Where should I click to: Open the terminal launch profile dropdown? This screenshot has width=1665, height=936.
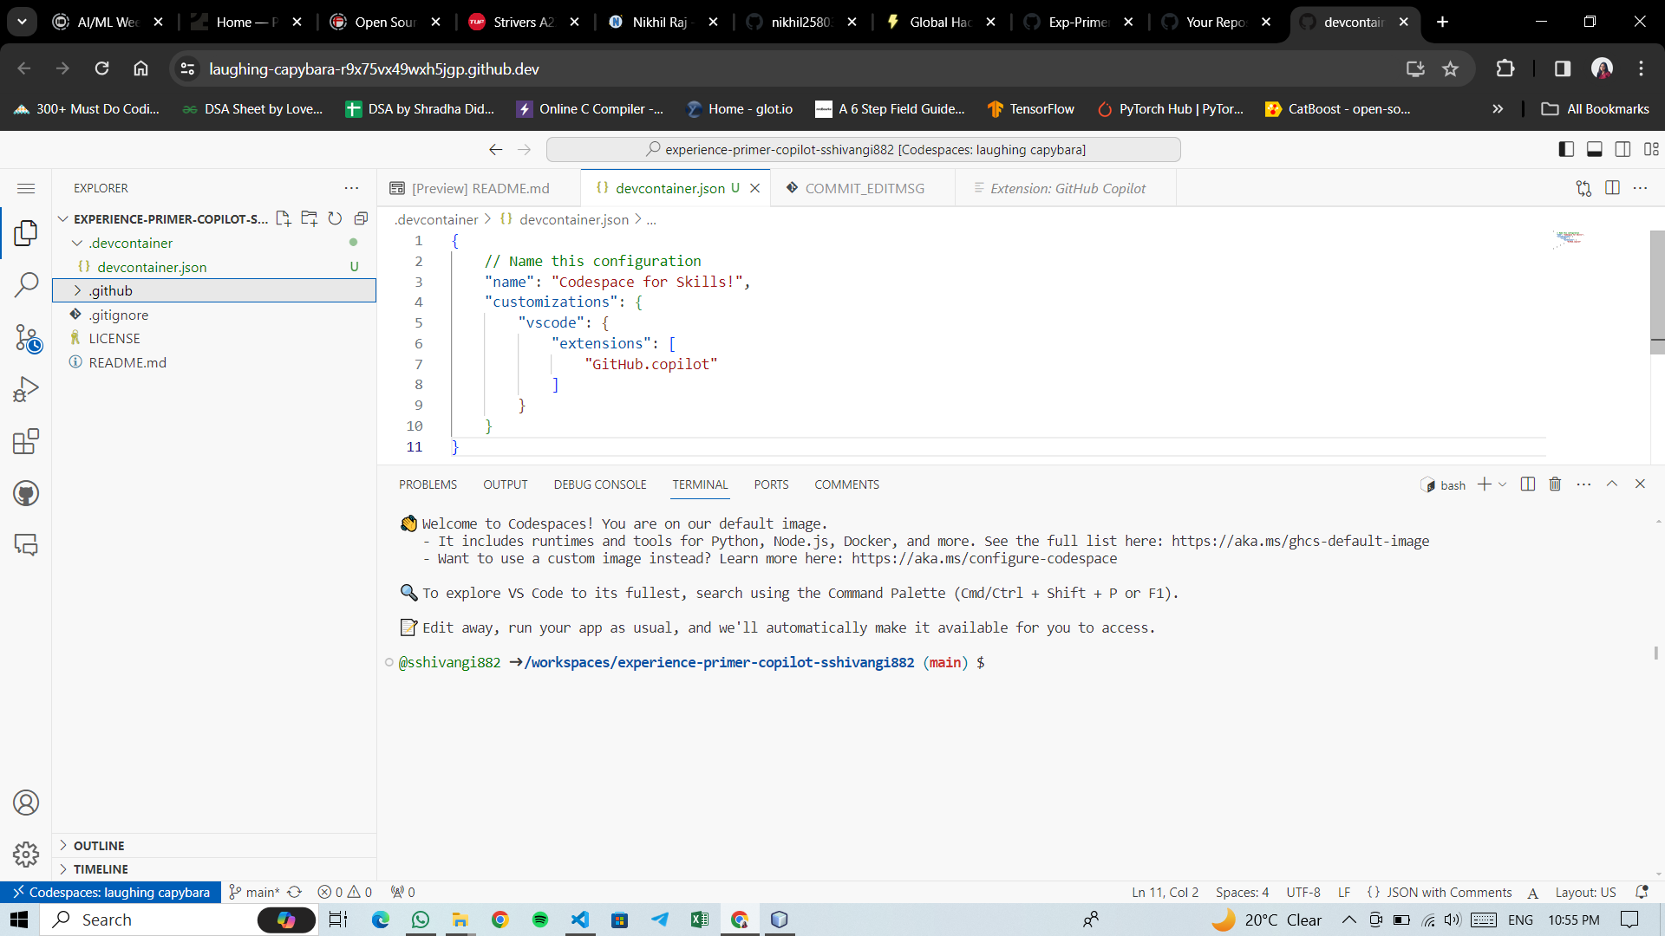coord(1503,484)
